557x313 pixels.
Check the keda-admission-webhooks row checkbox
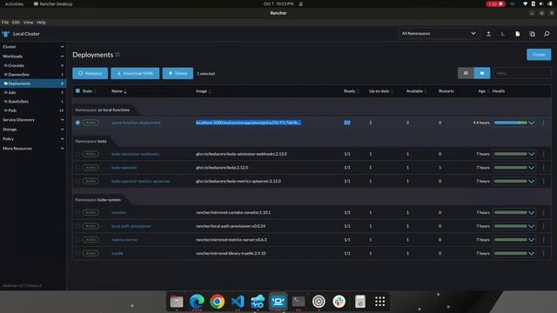[77, 154]
